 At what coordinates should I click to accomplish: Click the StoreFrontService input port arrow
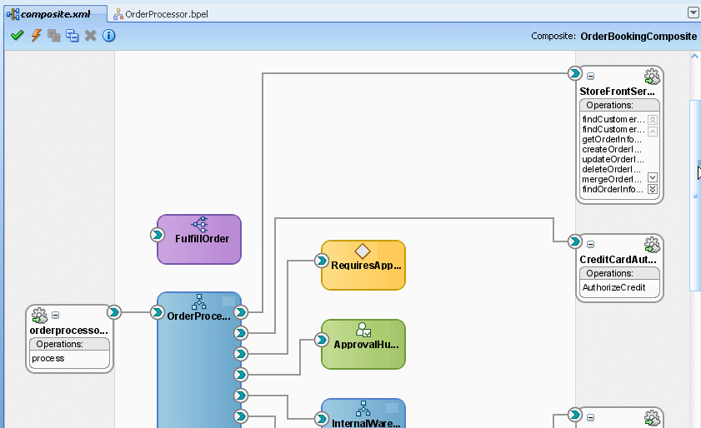coord(575,72)
